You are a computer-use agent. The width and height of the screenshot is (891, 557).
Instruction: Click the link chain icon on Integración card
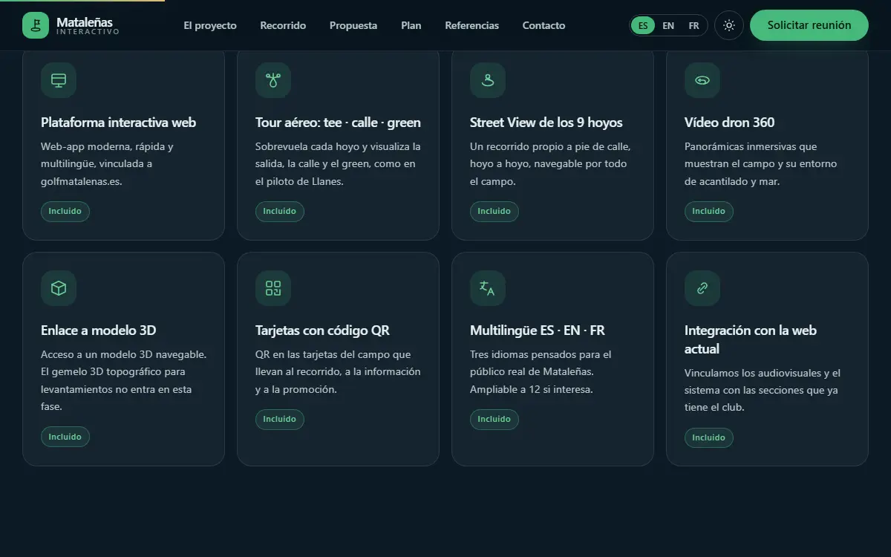[x=702, y=288]
